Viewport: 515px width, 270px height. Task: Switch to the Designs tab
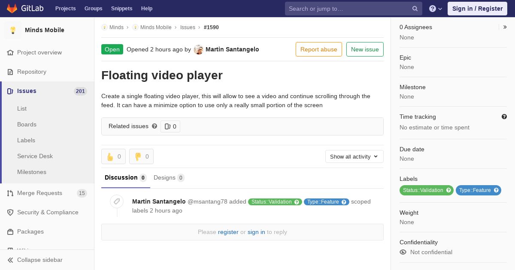(x=168, y=177)
